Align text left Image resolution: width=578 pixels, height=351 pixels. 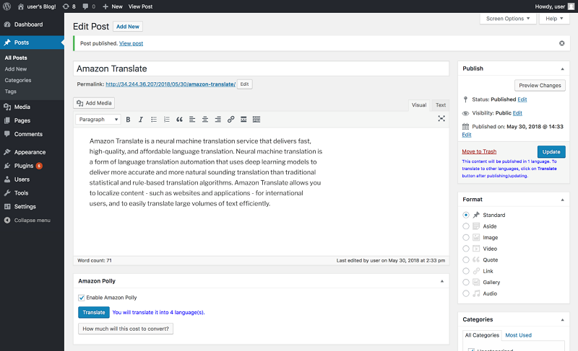[192, 120]
